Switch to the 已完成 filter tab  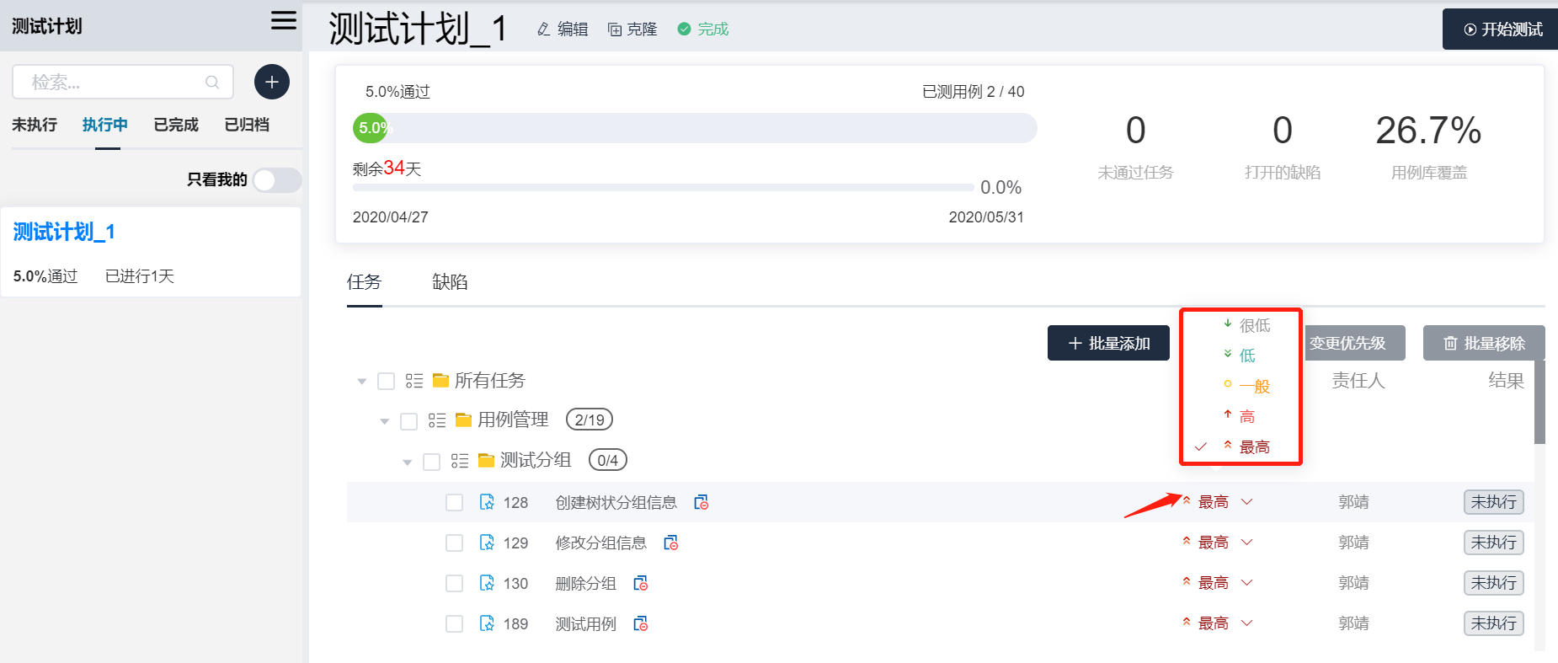point(176,125)
